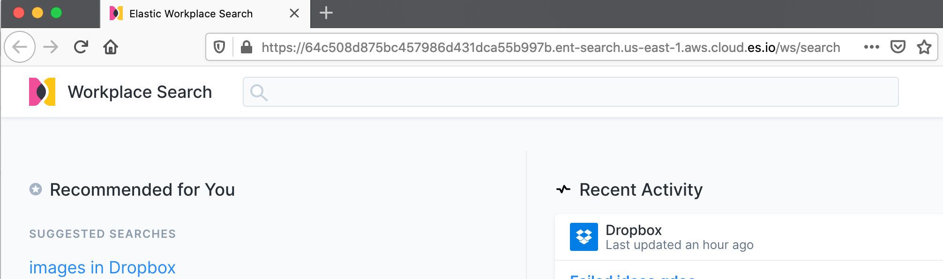This screenshot has height=279, width=943.
Task: Open the page actions ellipsis menu
Action: [x=871, y=47]
